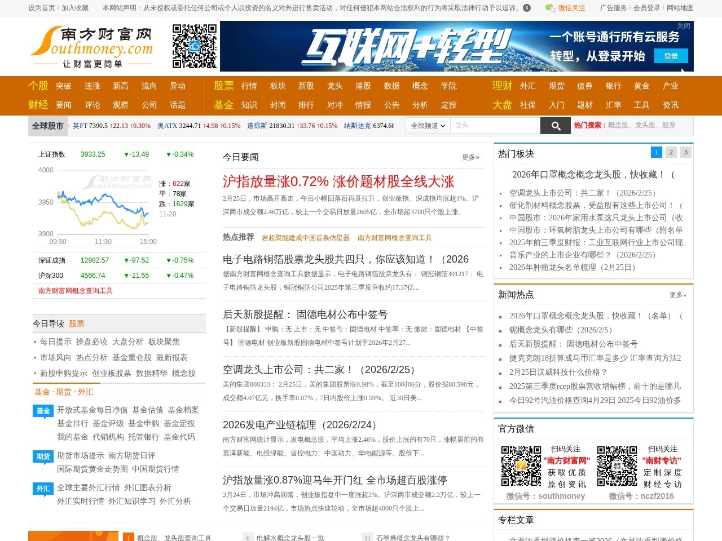Expand the 全部频道 channel dropdown
The height and width of the screenshot is (541, 722).
428,126
